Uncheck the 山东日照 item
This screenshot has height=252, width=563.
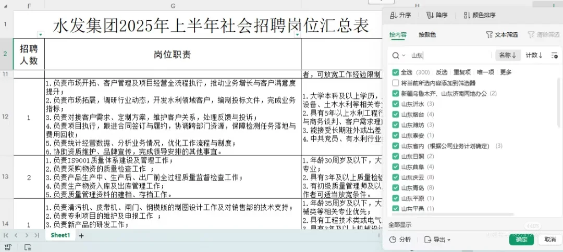tap(395, 156)
